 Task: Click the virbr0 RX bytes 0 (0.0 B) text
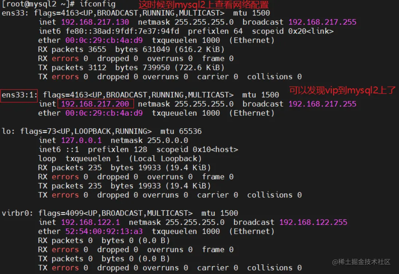[136, 241]
